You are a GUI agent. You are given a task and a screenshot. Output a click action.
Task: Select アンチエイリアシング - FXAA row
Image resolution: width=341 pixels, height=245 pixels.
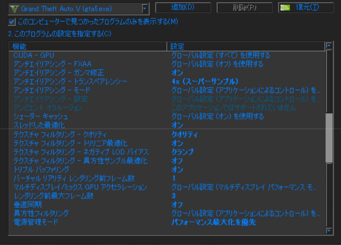167,64
